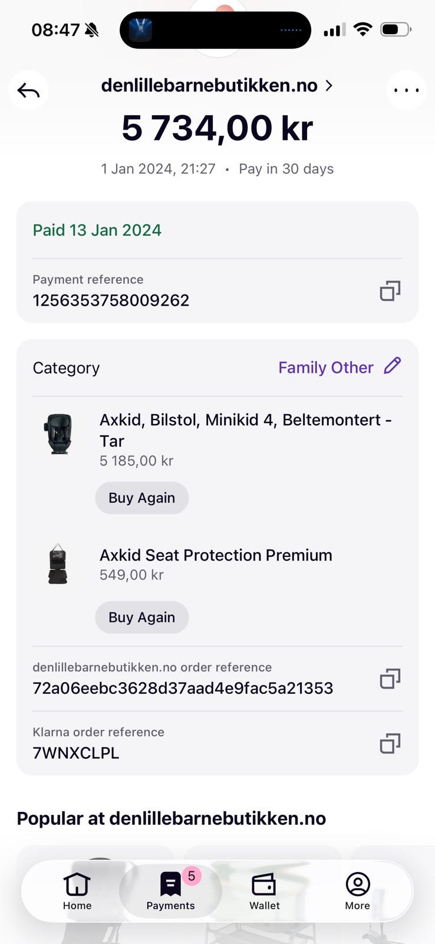Tap the Dynamic Island media activity

point(215,30)
